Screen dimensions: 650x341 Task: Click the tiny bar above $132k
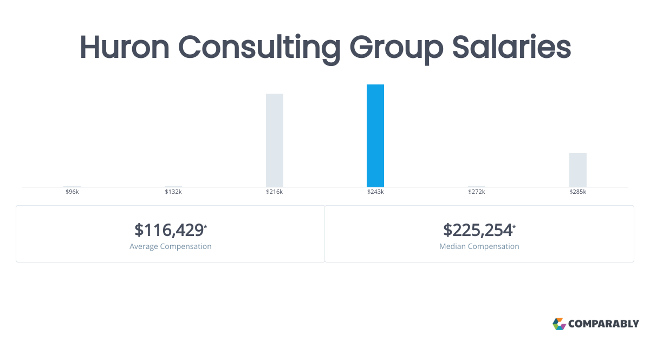tap(173, 187)
